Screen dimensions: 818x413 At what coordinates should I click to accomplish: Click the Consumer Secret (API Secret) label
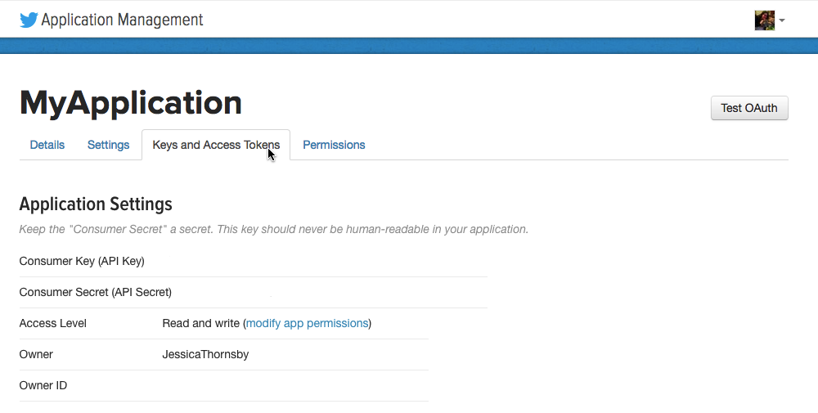(x=96, y=292)
